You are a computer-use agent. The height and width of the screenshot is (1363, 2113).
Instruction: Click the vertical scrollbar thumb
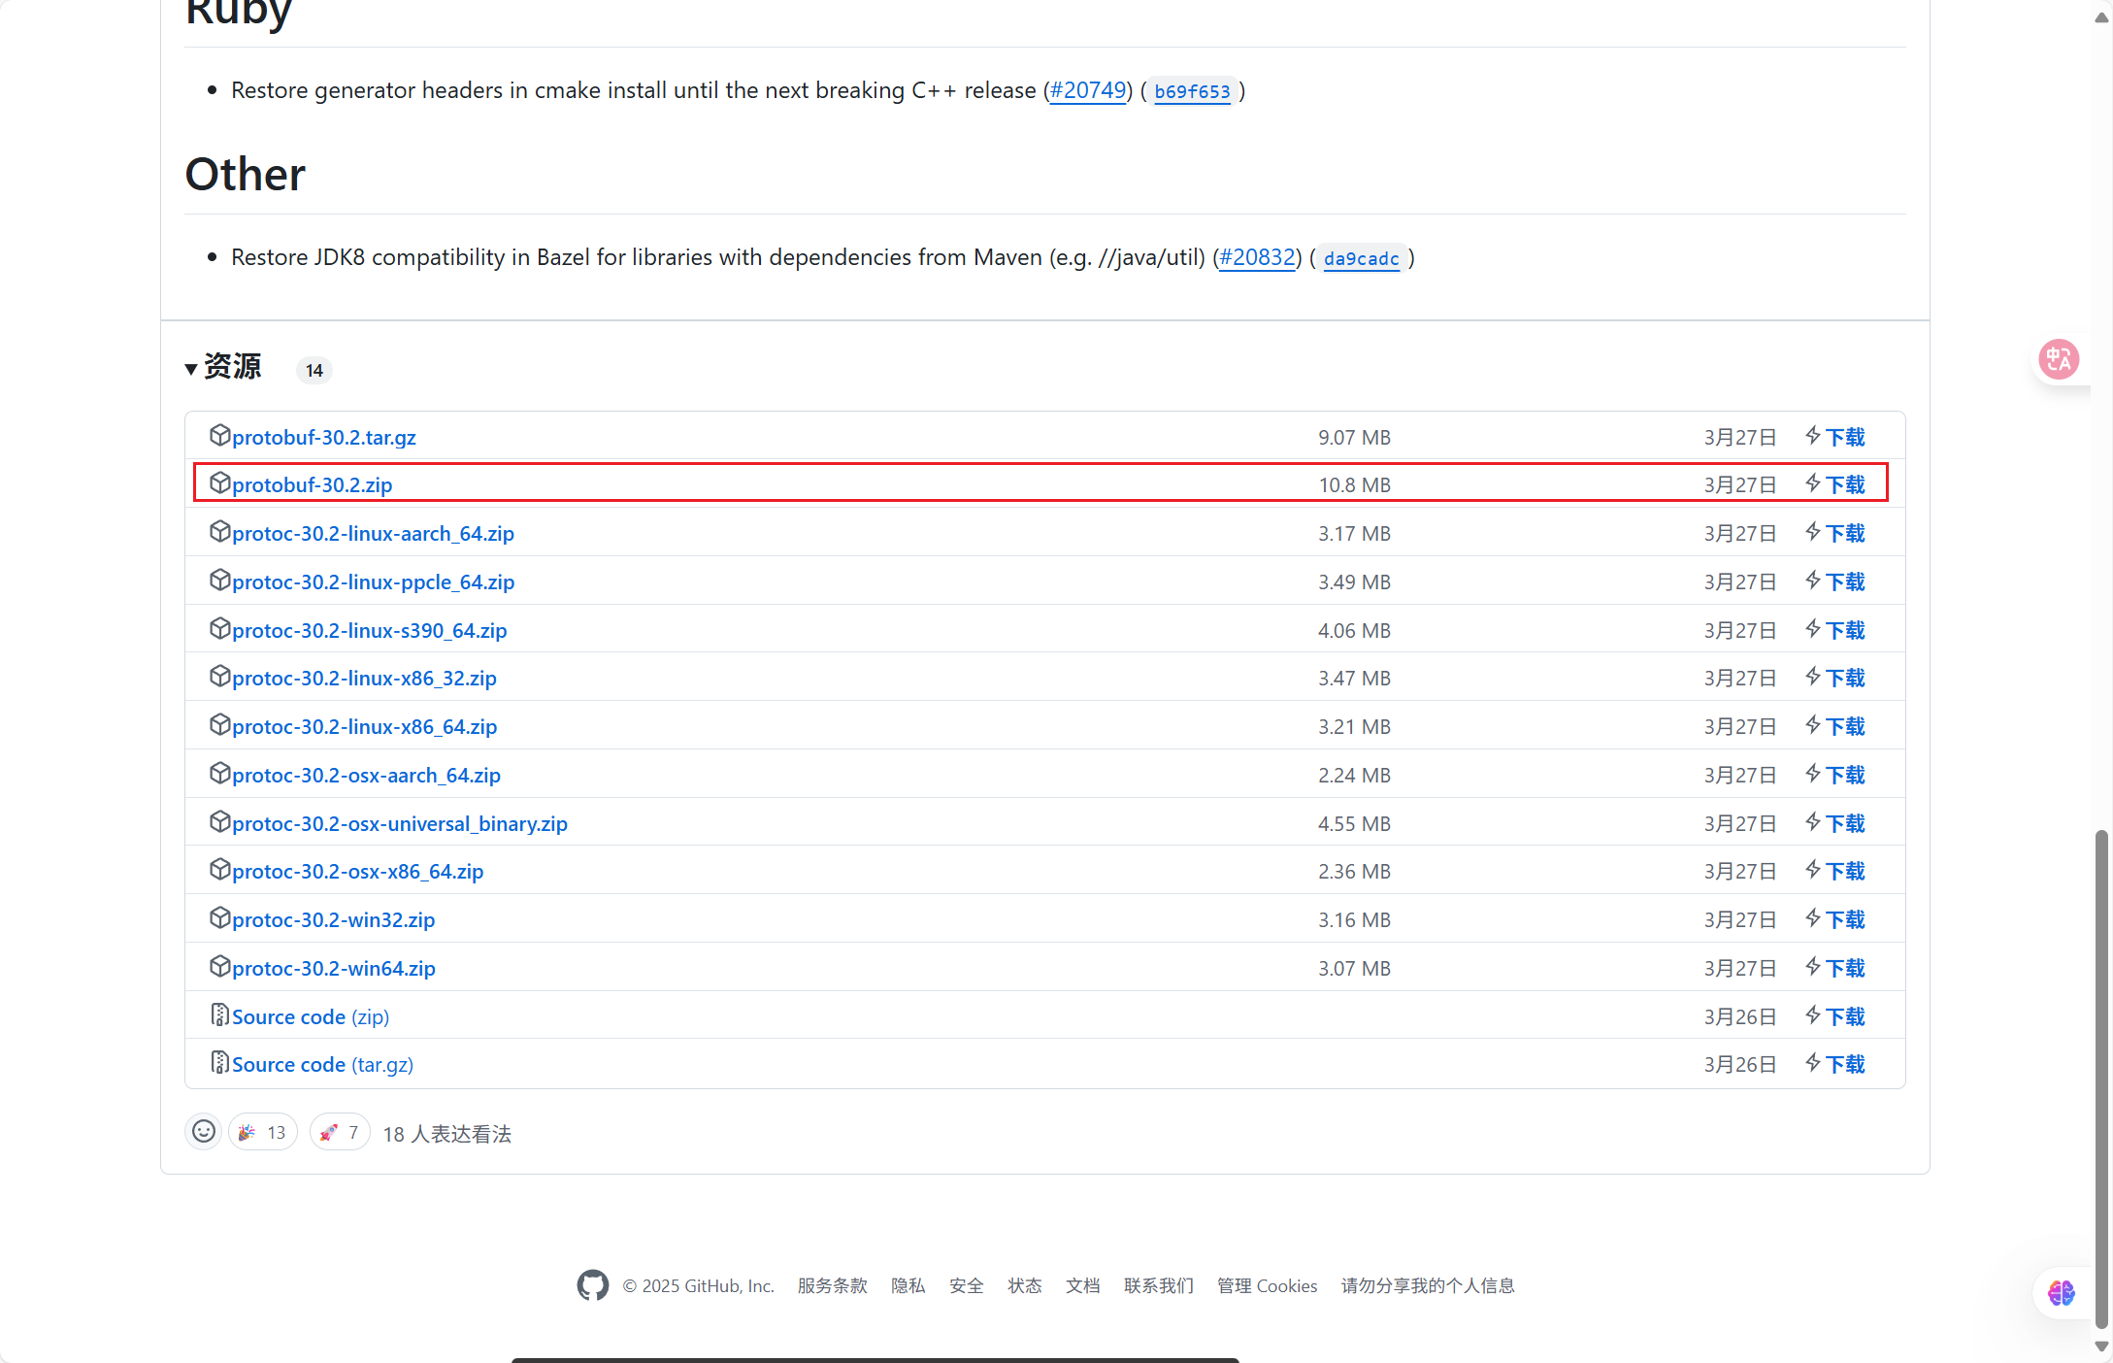click(2101, 1078)
